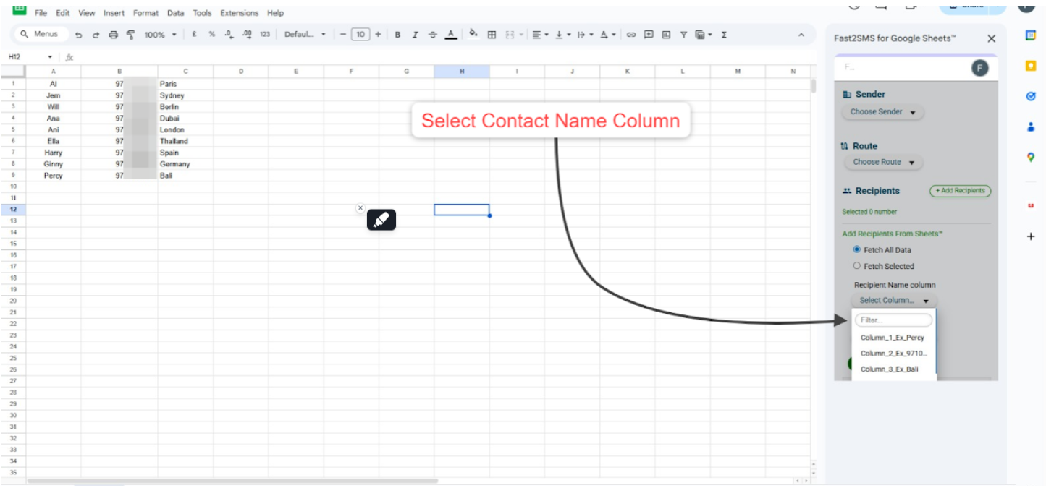Open the Format menu
The width and height of the screenshot is (1046, 488).
(145, 13)
